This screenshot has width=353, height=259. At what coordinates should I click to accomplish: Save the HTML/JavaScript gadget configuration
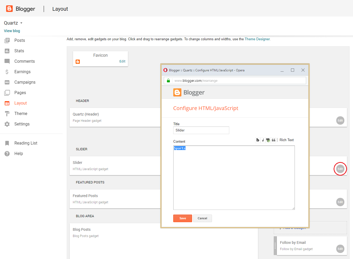(x=183, y=218)
